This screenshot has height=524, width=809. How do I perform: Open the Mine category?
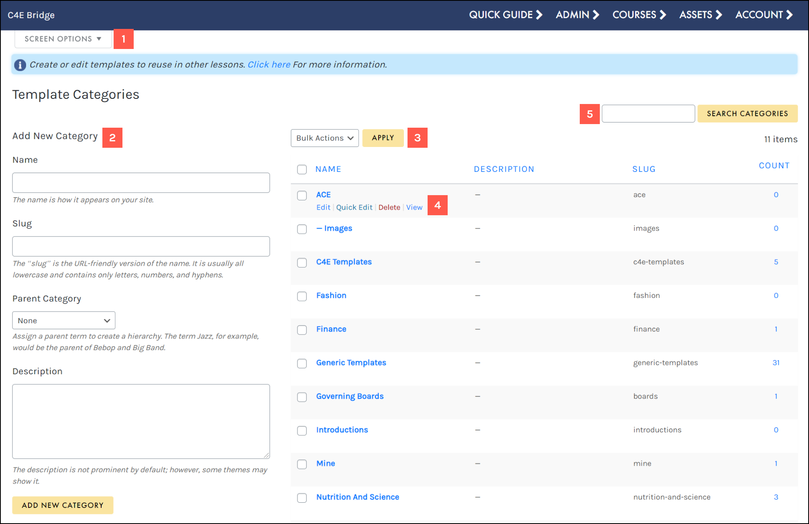(326, 463)
